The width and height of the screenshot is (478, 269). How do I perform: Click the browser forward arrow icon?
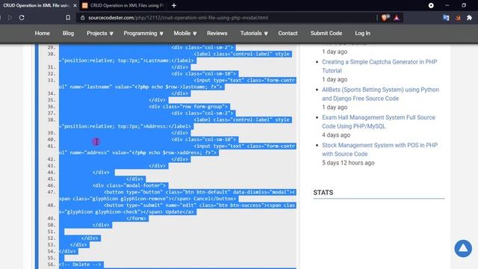tap(10, 18)
